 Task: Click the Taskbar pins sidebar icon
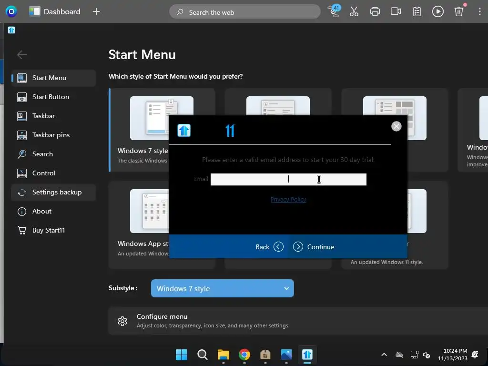point(22,135)
